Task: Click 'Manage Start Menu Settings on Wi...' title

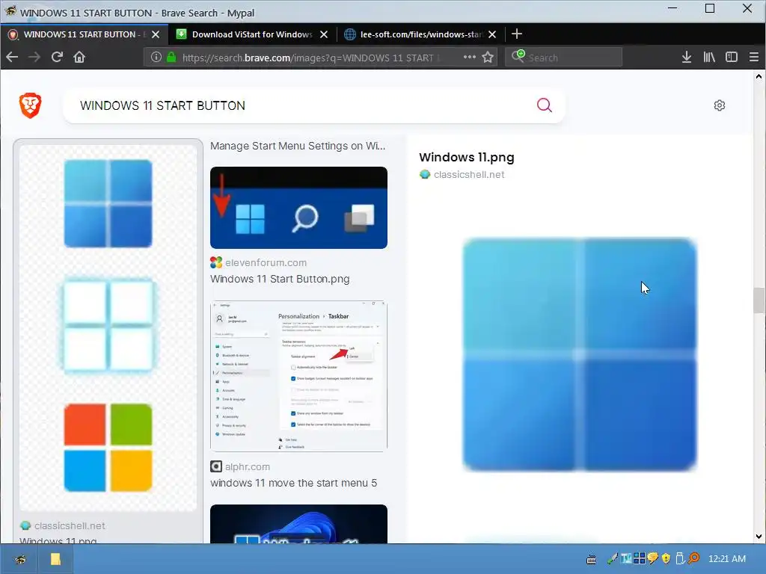Action: (x=298, y=146)
